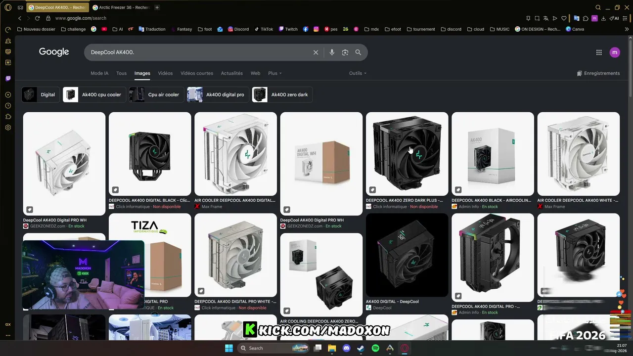
Task: Open sidebar settings gear
Action: coord(8,128)
